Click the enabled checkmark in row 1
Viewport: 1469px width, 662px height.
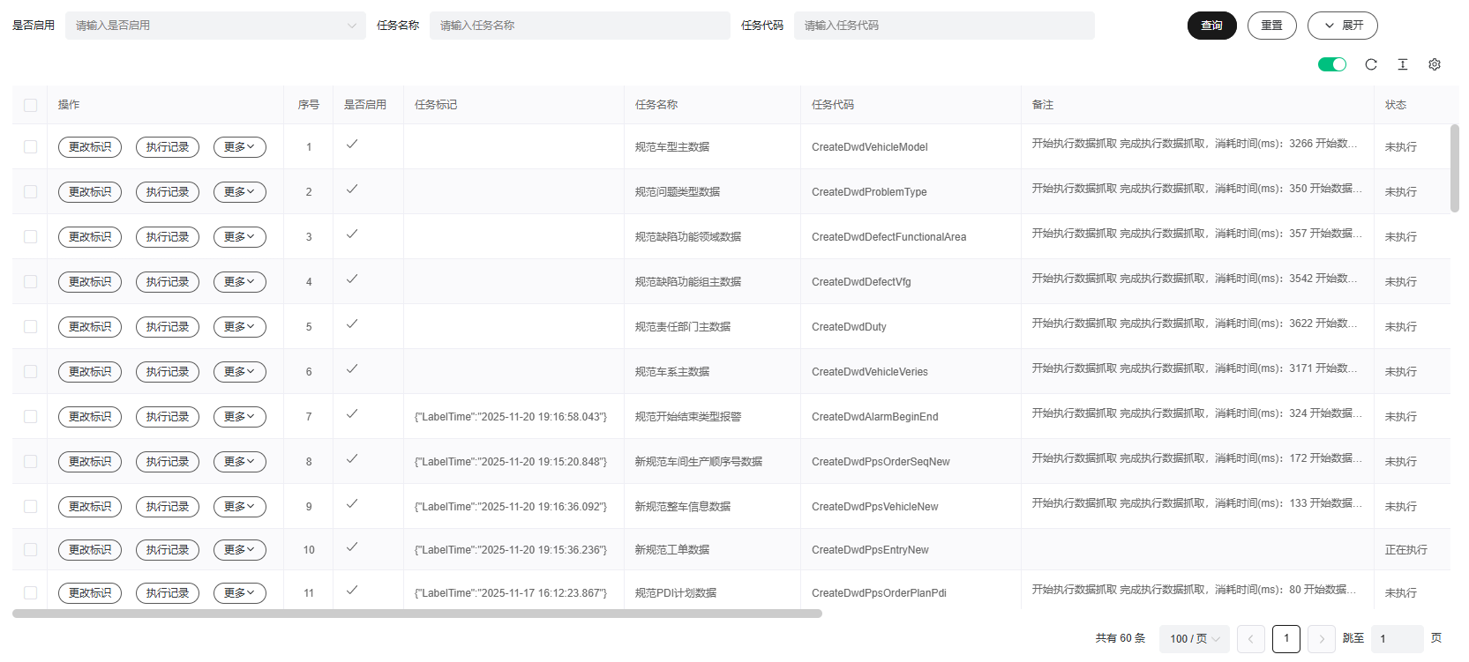point(351,145)
